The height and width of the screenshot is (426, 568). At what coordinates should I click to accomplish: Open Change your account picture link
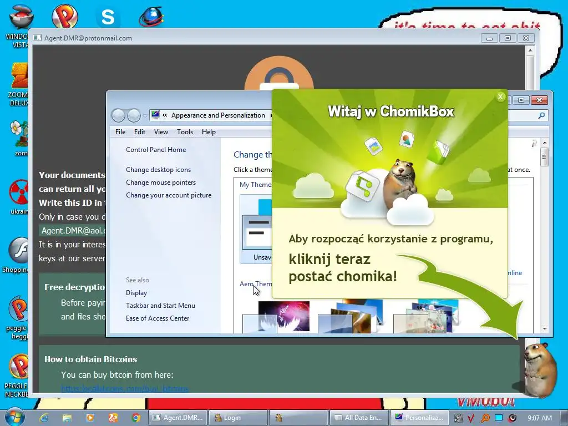pos(169,195)
